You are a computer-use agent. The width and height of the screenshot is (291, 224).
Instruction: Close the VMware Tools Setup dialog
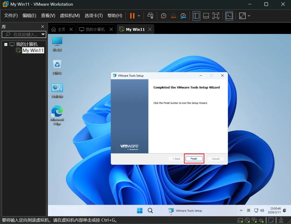222,75
